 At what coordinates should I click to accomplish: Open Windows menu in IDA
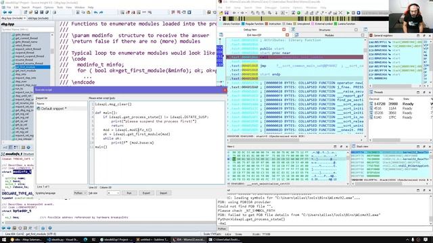pos(311,7)
